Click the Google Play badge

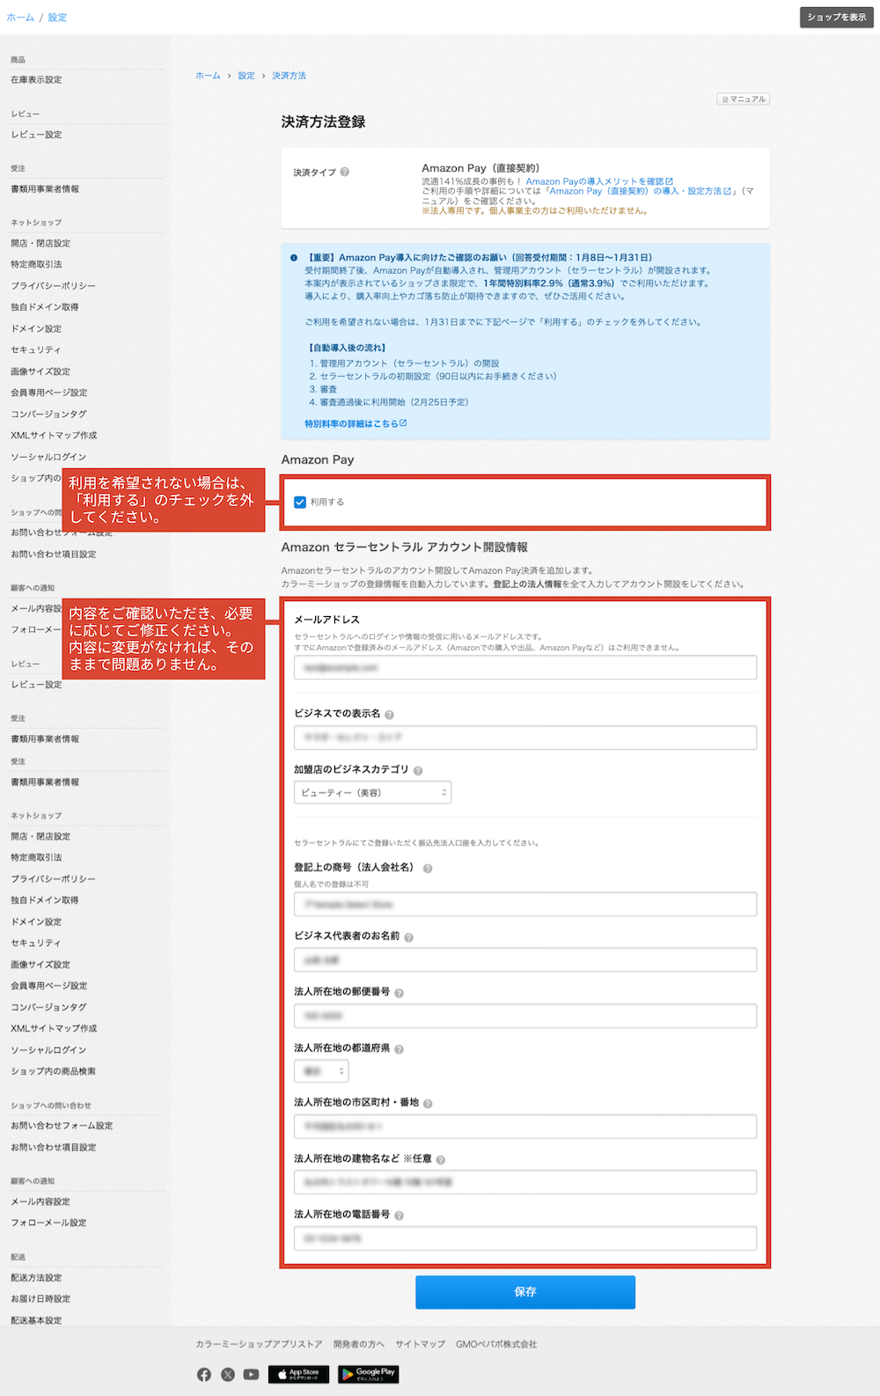[x=368, y=1374]
